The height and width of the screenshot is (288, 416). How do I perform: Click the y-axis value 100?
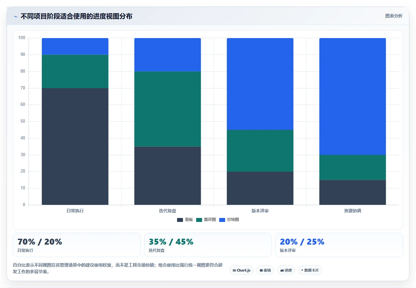click(x=22, y=38)
